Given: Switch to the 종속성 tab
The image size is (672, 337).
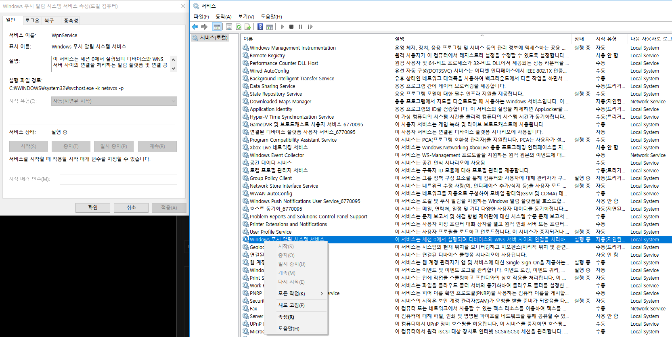Looking at the screenshot, I should click(71, 21).
